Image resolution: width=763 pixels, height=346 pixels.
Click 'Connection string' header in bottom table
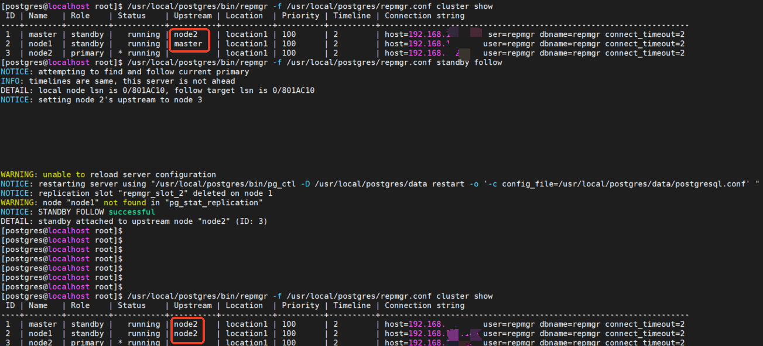pos(425,306)
